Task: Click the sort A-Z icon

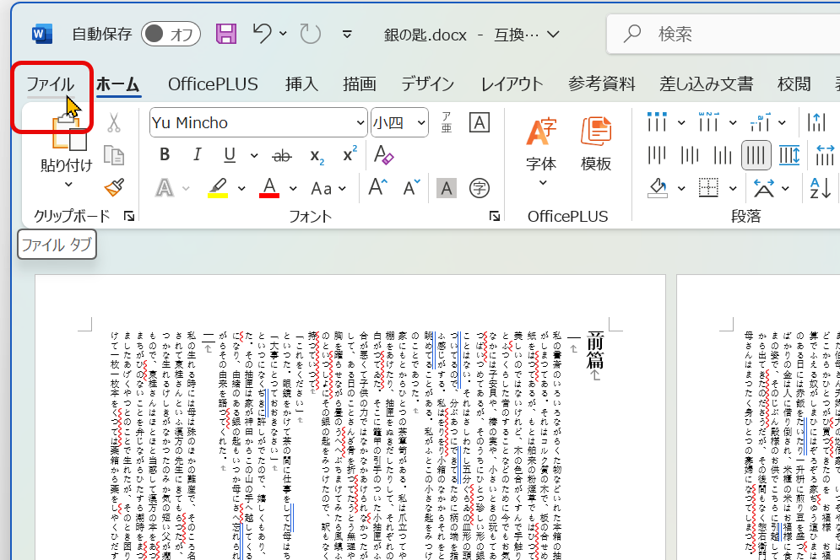Action: point(821,188)
